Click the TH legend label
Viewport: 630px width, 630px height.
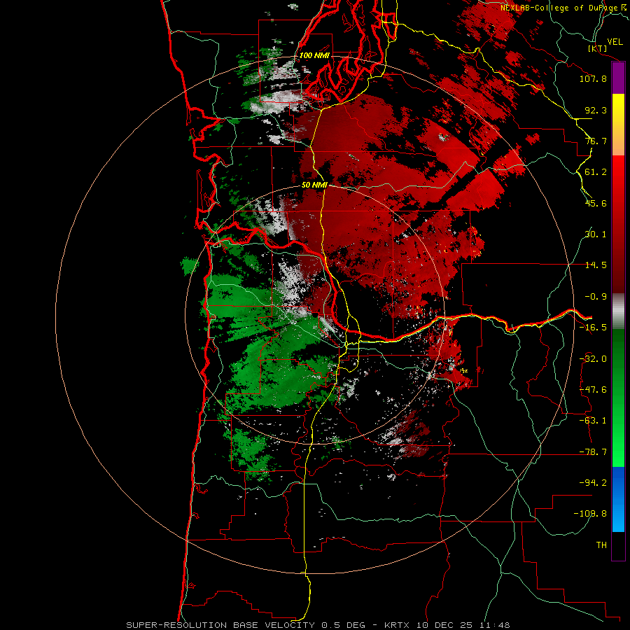pos(601,545)
